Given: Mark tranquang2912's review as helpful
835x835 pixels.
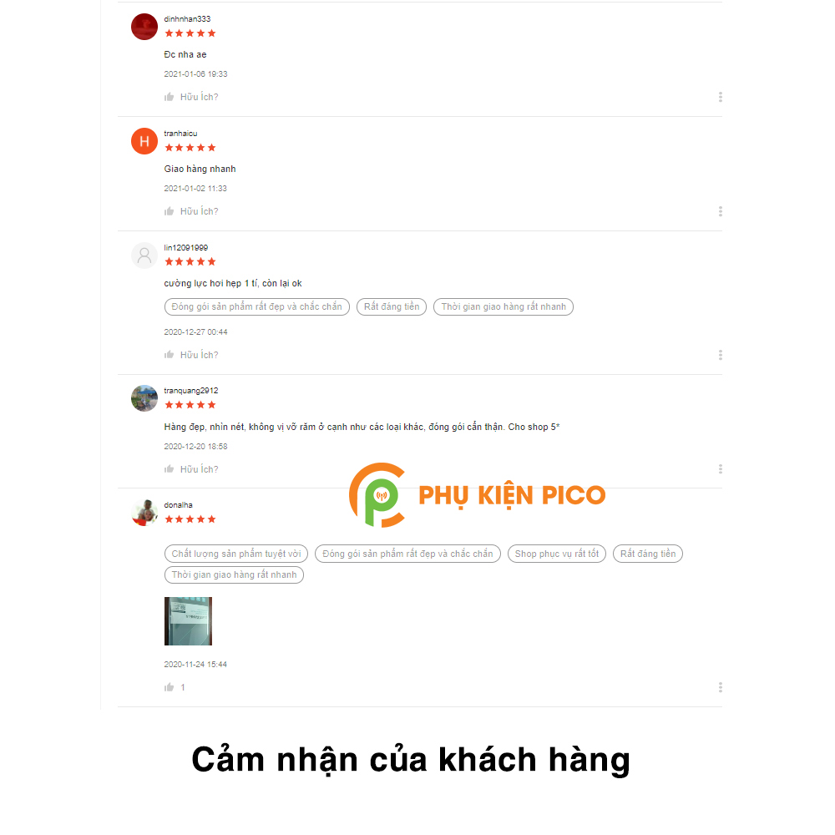Looking at the screenshot, I should click(x=169, y=469).
